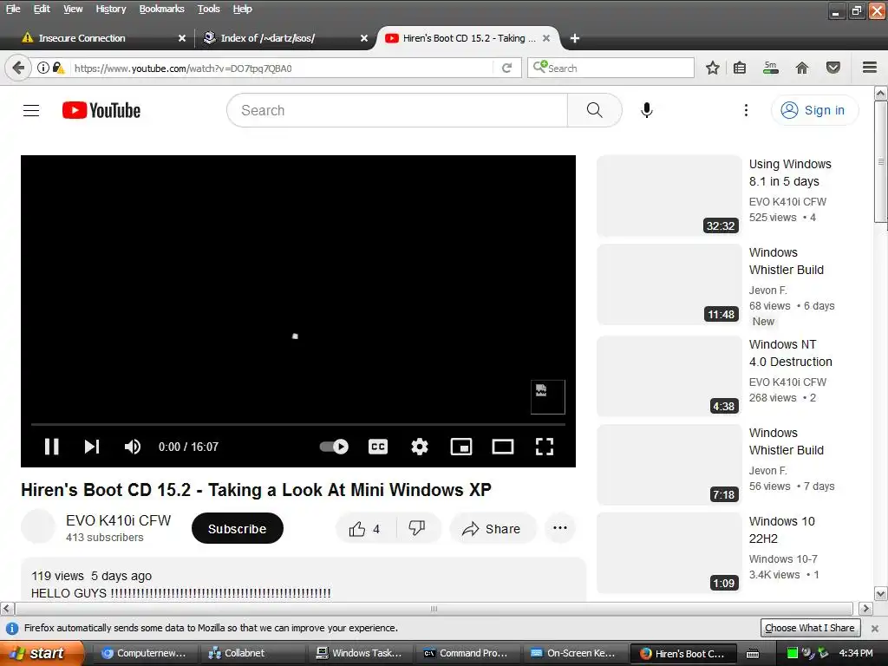888x666 pixels.
Task: Open Using Windows 8.1 in 5 days video
Action: [790, 173]
